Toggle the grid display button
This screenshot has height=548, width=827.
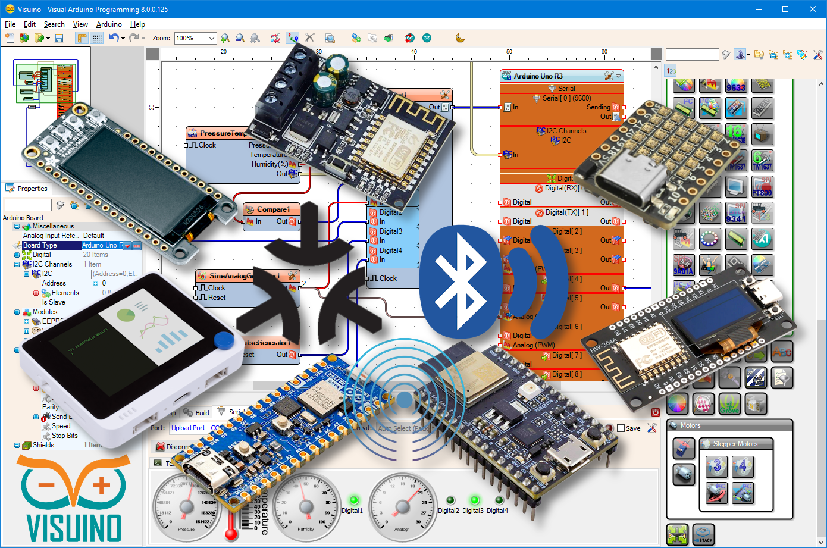[x=96, y=37]
